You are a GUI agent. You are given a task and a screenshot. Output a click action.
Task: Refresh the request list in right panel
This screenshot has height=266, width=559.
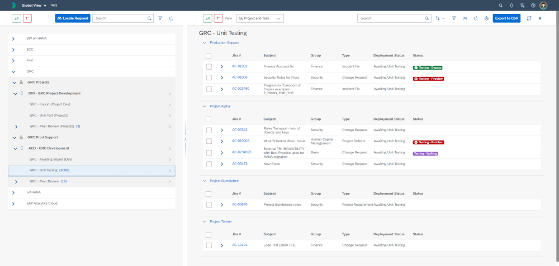pos(475,18)
